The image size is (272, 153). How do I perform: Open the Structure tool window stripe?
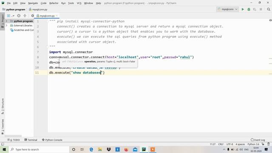[x=3, y=106]
